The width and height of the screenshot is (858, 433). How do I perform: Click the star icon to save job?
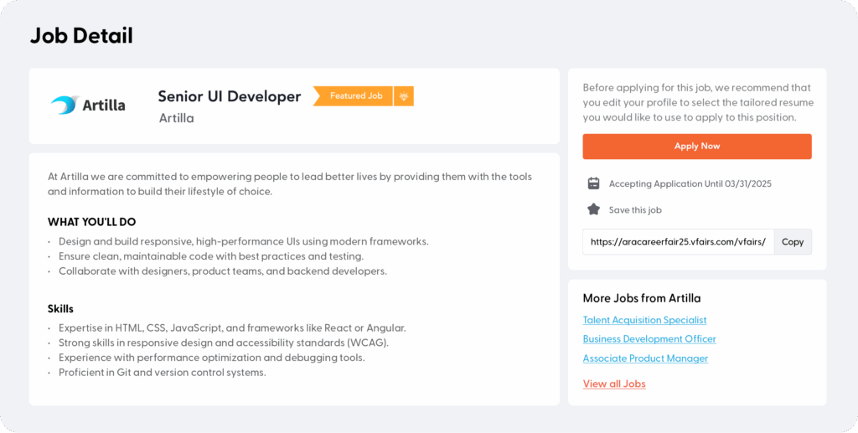click(594, 209)
